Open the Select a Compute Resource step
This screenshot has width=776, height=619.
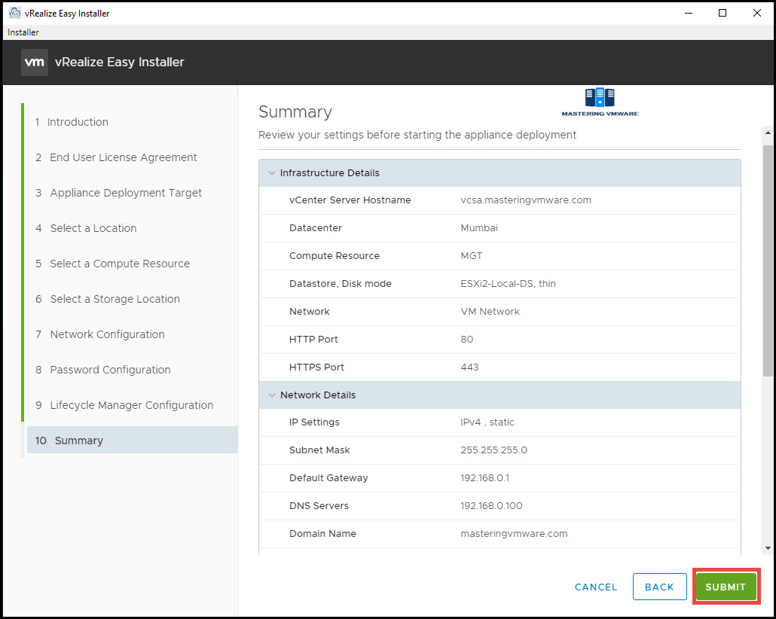click(120, 264)
